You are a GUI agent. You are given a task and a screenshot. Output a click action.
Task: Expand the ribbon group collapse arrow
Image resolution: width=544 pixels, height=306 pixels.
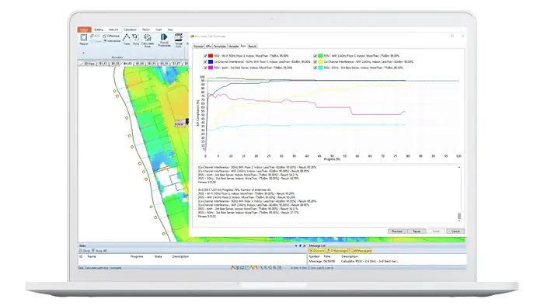(188, 43)
